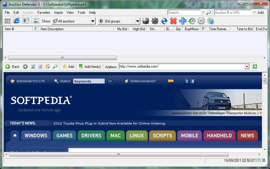Screen dimensions: 270x169
Task: Open the Help menu
Action: coord(92,13)
